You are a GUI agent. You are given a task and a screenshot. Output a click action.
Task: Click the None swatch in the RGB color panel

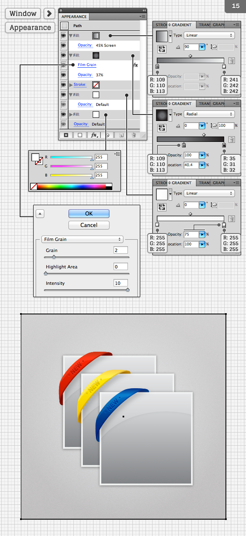click(34, 187)
